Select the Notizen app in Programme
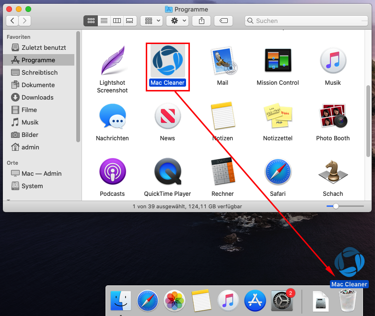Screen dimensions: 375x316 click(x=223, y=116)
